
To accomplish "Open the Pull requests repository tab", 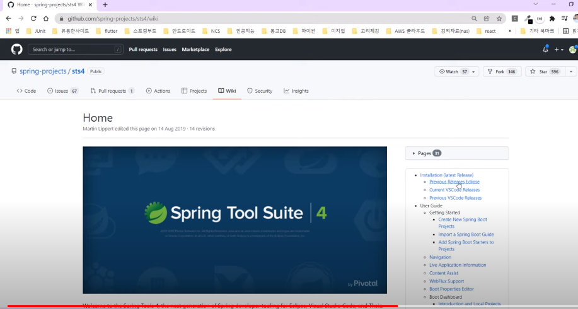I will click(112, 91).
